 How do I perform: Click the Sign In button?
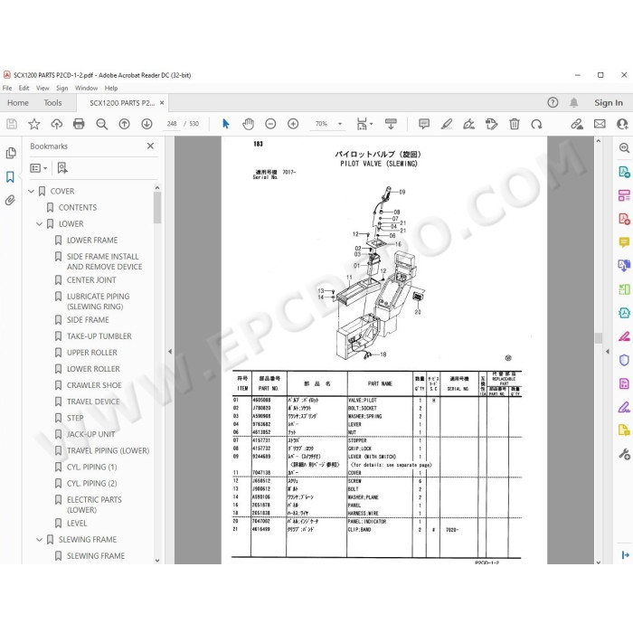609,103
